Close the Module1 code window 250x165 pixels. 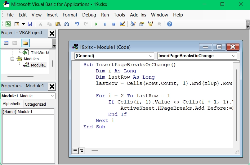tap(233, 47)
